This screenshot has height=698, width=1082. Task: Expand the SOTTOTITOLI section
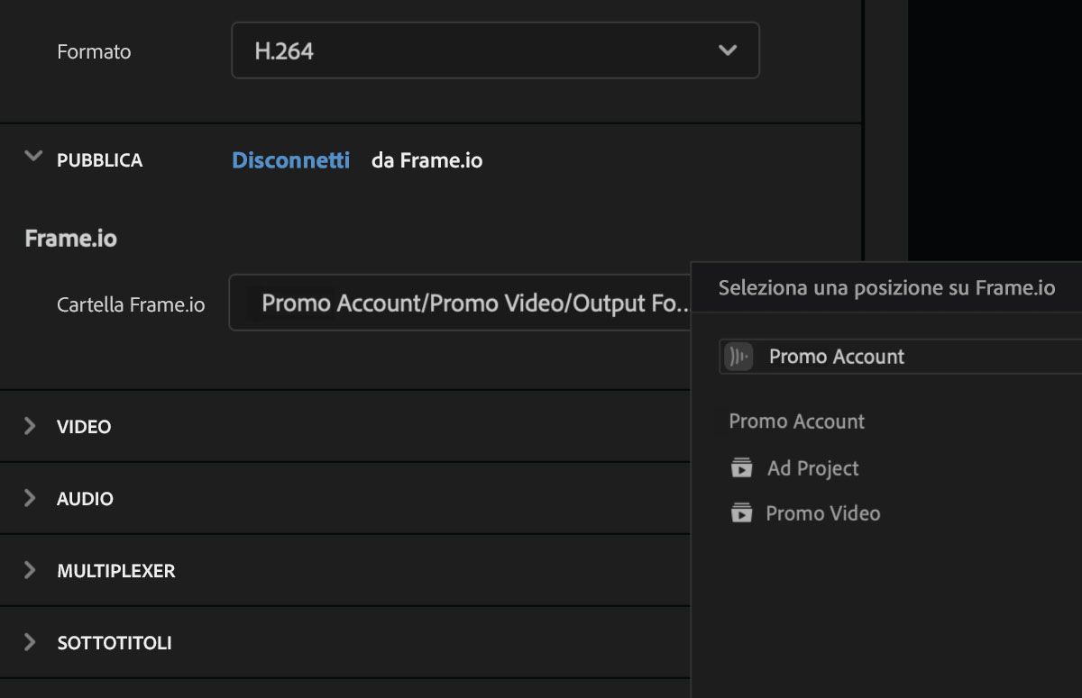click(30, 642)
